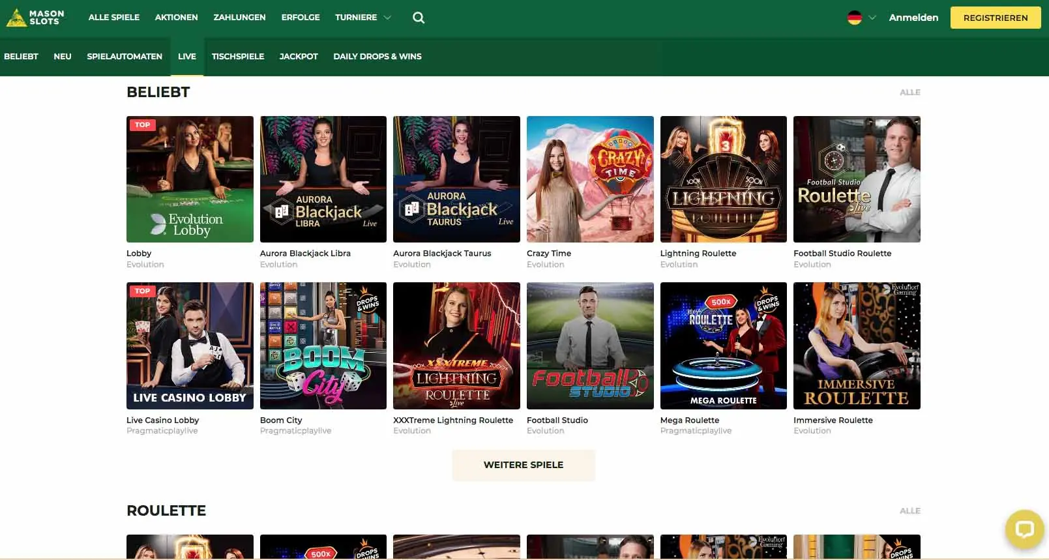Click the Anmelden login link
Image resolution: width=1049 pixels, height=560 pixels.
click(x=913, y=18)
